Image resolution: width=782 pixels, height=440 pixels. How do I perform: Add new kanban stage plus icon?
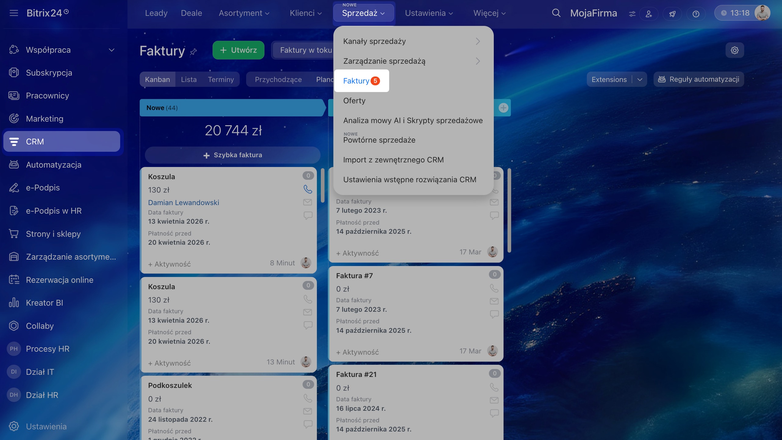point(503,108)
